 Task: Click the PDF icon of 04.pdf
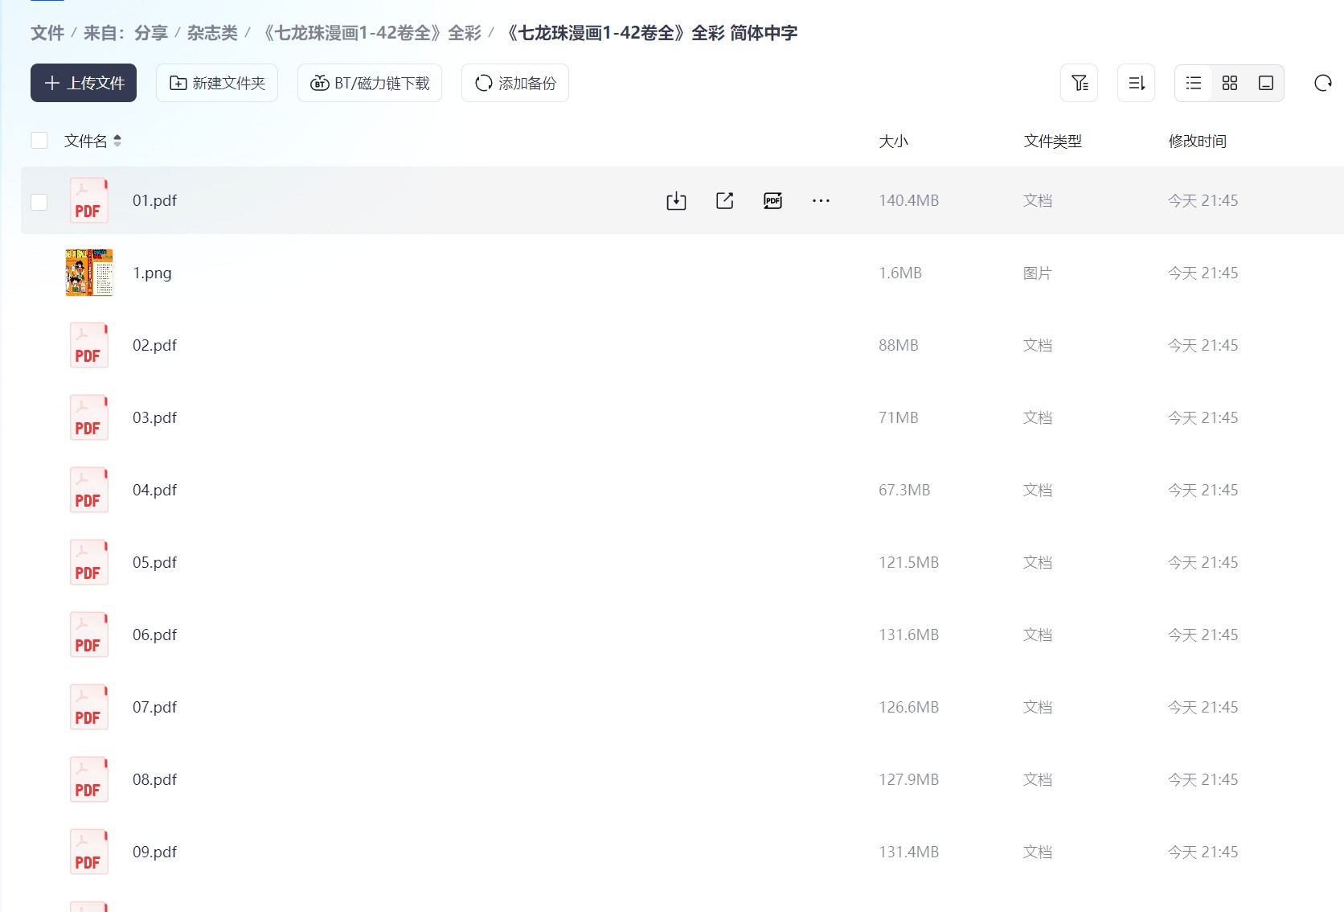[x=88, y=490]
